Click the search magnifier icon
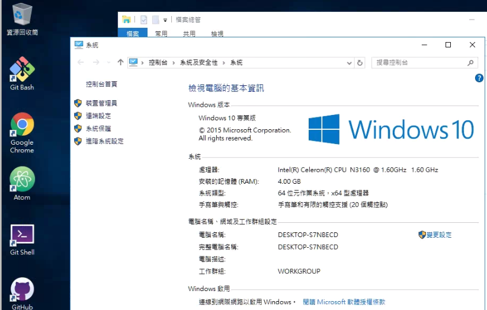 pos(470,63)
